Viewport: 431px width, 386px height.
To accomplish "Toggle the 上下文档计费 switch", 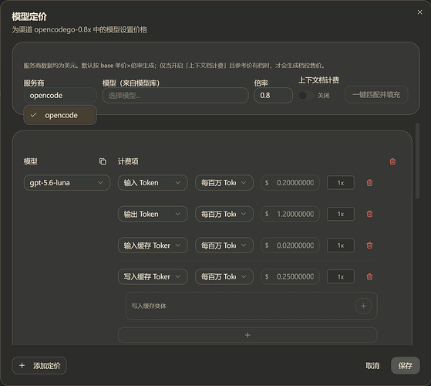I will tap(306, 95).
